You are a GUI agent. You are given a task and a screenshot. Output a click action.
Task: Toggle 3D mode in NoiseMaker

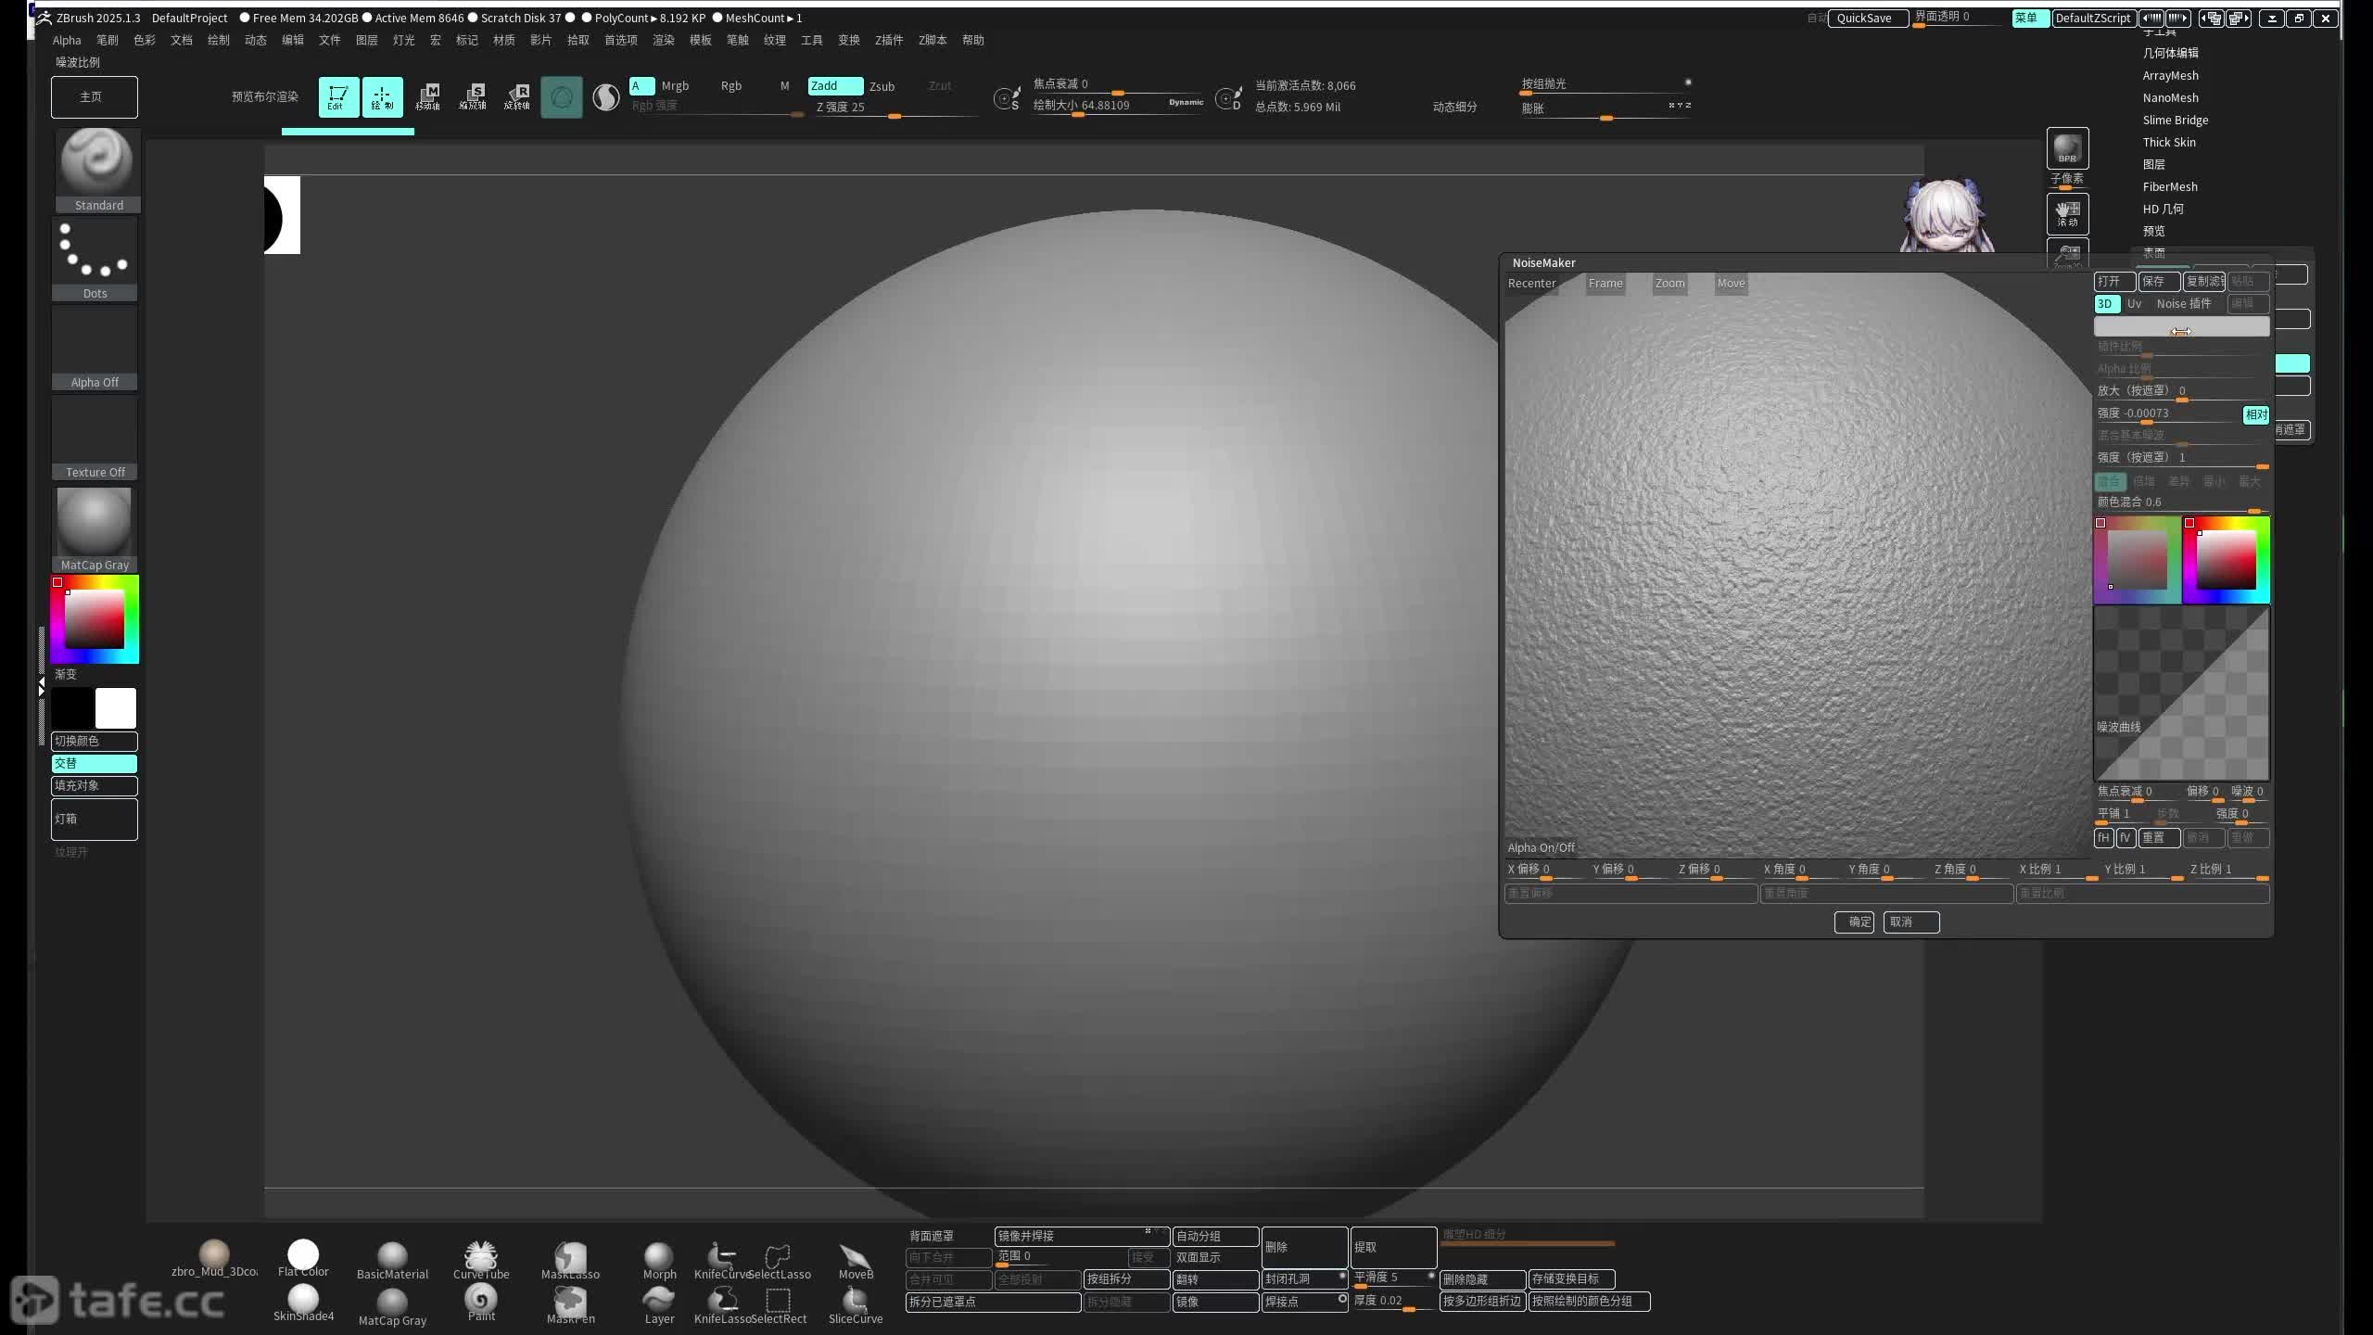coord(2106,304)
